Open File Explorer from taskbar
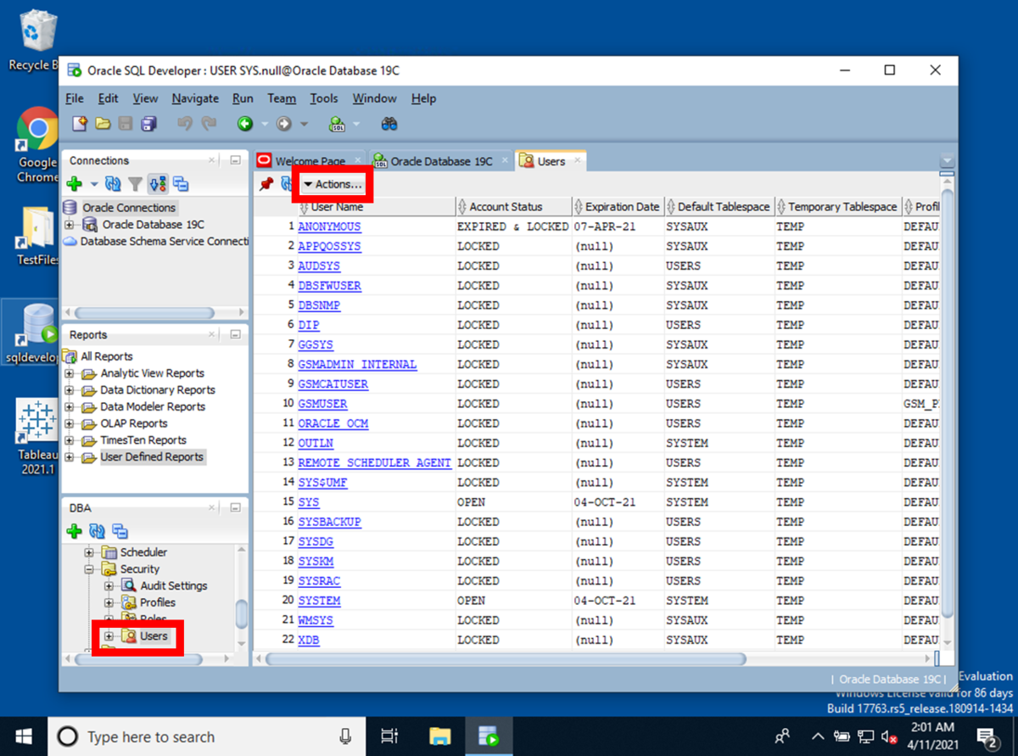1018x756 pixels. [439, 736]
